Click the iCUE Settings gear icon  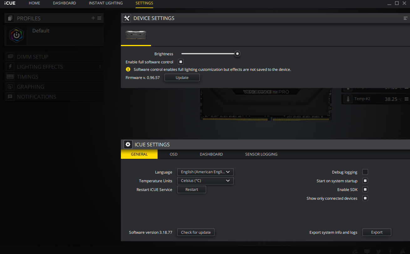(128, 144)
